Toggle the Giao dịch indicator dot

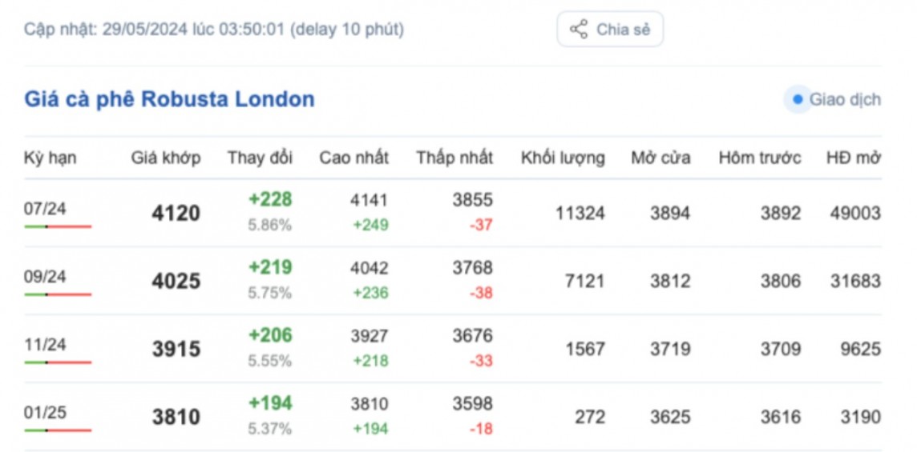(x=797, y=100)
